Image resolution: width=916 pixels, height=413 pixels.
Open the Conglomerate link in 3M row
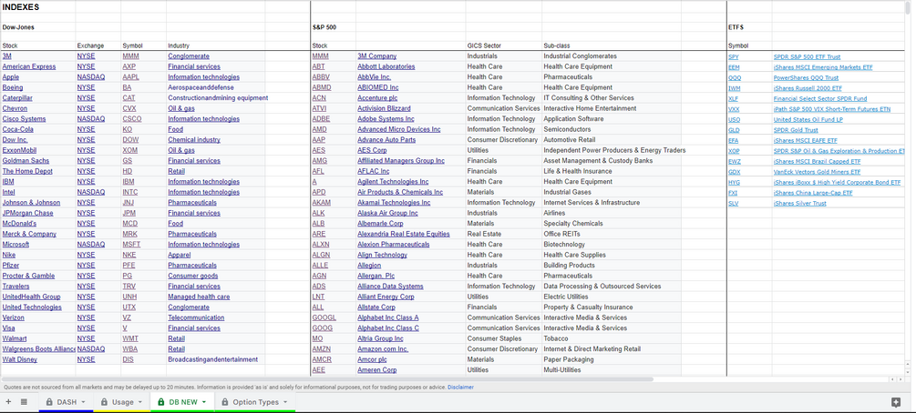189,56
